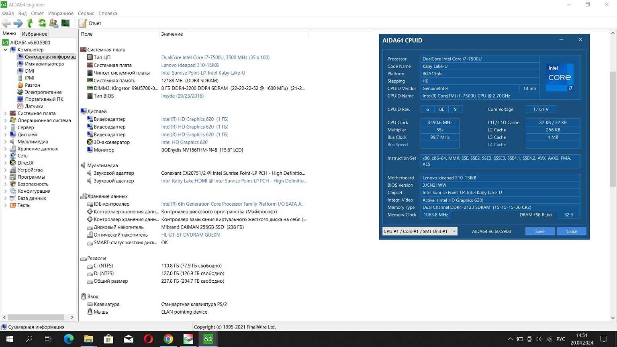Screen dimensions: 617x347
Task: Click the Значение column header
Action: pyautogui.click(x=234, y=34)
